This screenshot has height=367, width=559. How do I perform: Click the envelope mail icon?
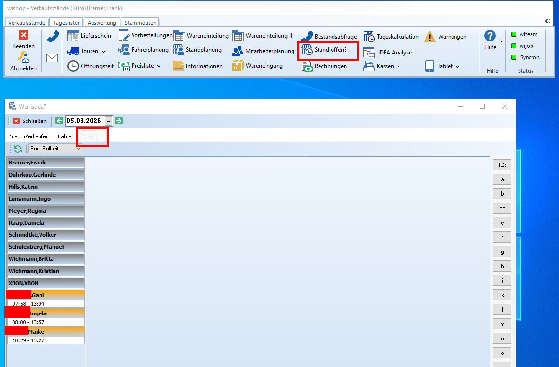tap(52, 58)
